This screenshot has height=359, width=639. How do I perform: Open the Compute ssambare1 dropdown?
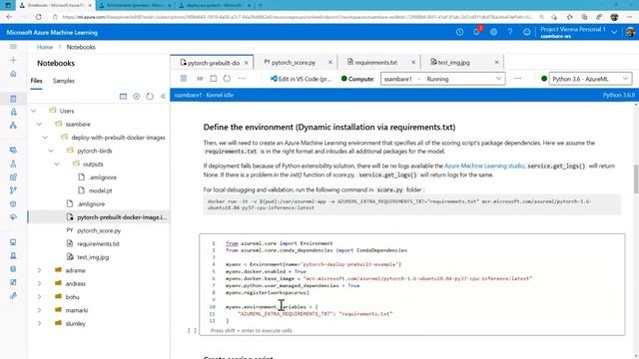(442, 79)
